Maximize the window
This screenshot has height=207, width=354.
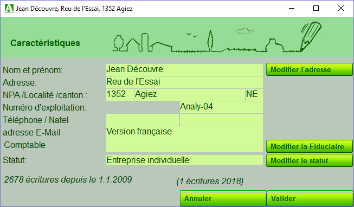(316, 8)
